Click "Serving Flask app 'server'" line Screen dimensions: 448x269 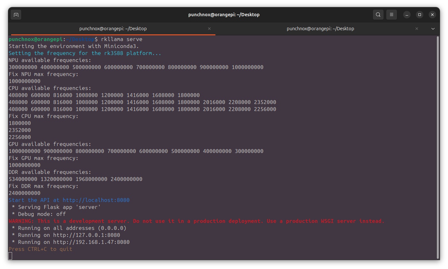(56, 207)
